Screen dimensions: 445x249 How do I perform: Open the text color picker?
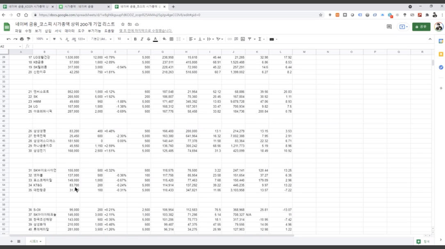pyautogui.click(x=155, y=39)
